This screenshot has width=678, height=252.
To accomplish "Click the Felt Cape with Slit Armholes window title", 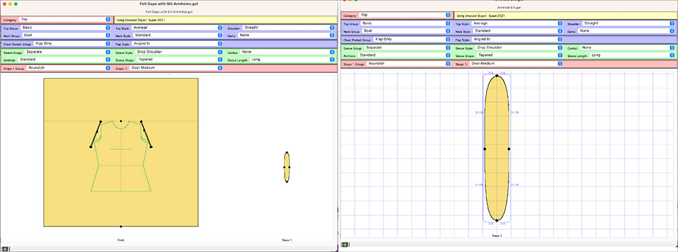I will [169, 3].
